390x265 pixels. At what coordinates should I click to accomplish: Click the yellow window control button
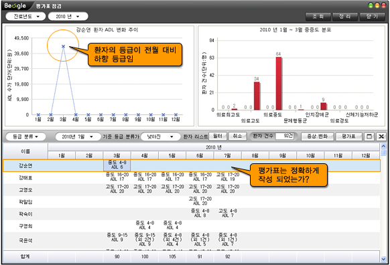377,5
